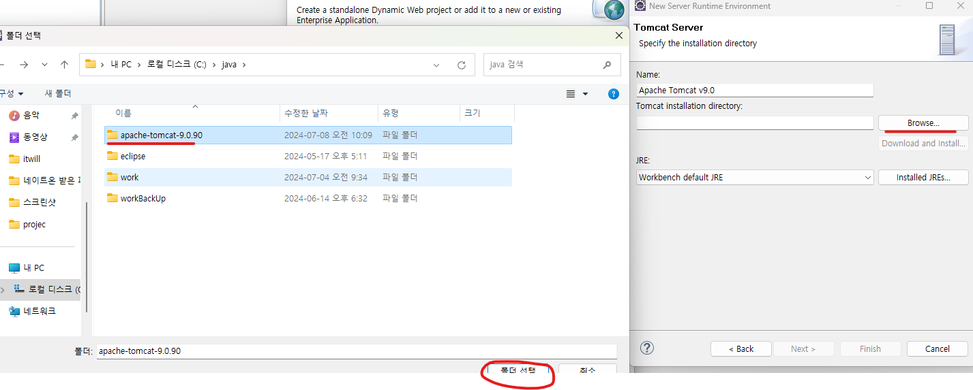Open the view options dropdown arrow

click(x=585, y=94)
